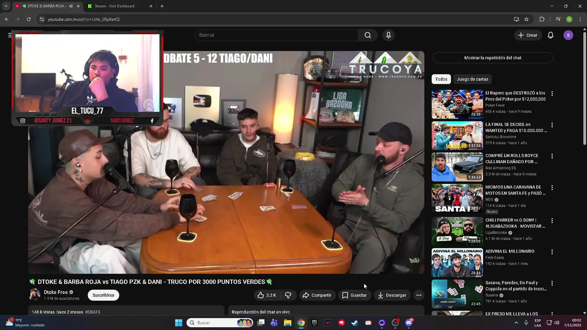Click the main video player to pause
The height and width of the screenshot is (330, 587).
coord(226,162)
